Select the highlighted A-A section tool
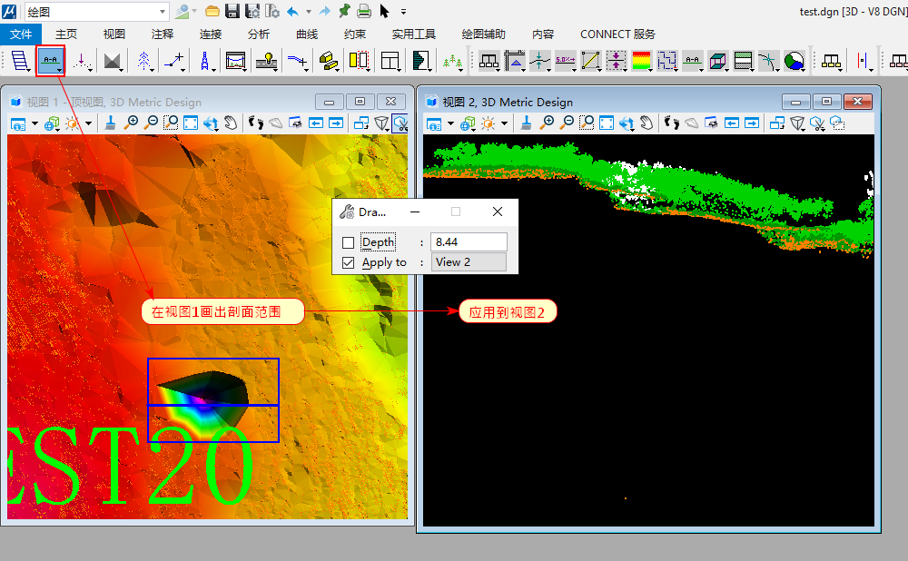Viewport: 908px width, 561px height. (50, 61)
